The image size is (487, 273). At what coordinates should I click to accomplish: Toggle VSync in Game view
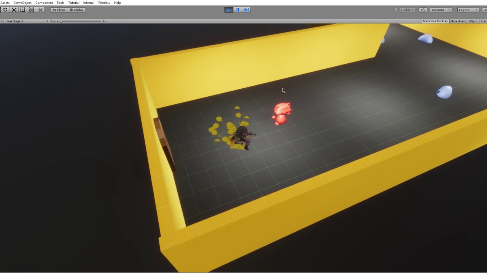pyautogui.click(x=473, y=21)
